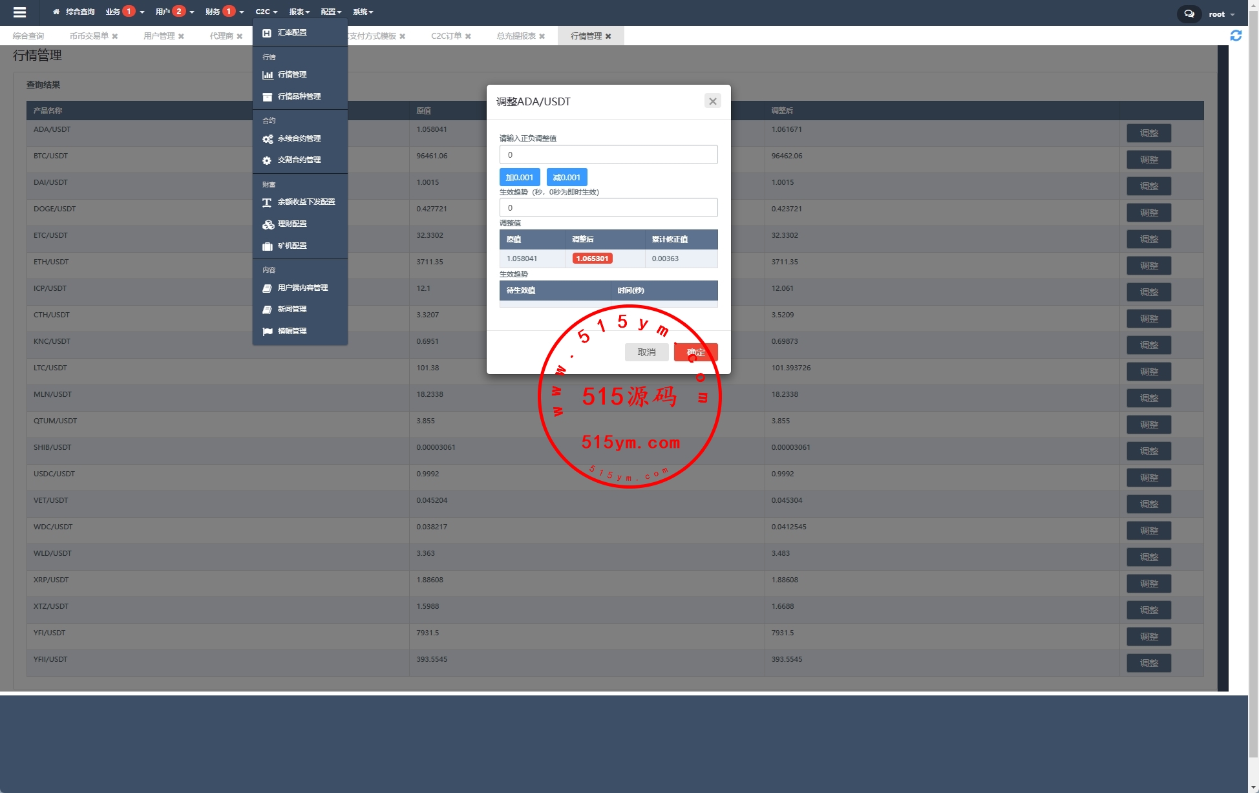The width and height of the screenshot is (1259, 793).
Task: Close the 调整ADA/USDT dialog
Action: [712, 101]
